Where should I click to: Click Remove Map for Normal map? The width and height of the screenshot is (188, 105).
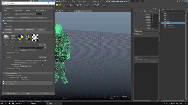[43, 57]
